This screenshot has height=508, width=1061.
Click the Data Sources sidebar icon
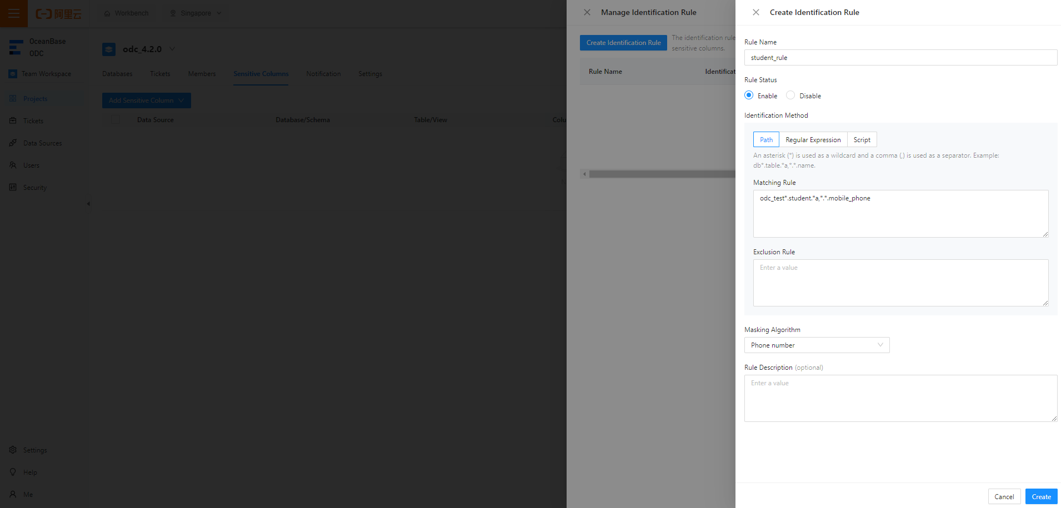click(13, 143)
